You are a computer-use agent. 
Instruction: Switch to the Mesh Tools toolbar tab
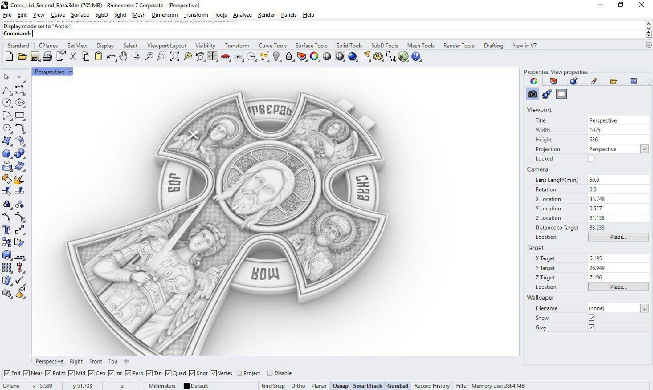click(x=420, y=45)
